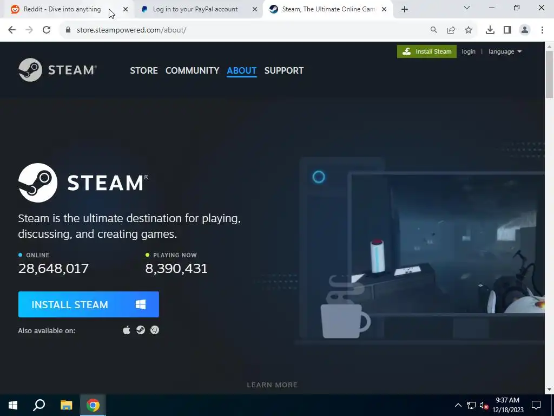
Task: Choose the Chrome OS download icon
Action: [x=155, y=330]
